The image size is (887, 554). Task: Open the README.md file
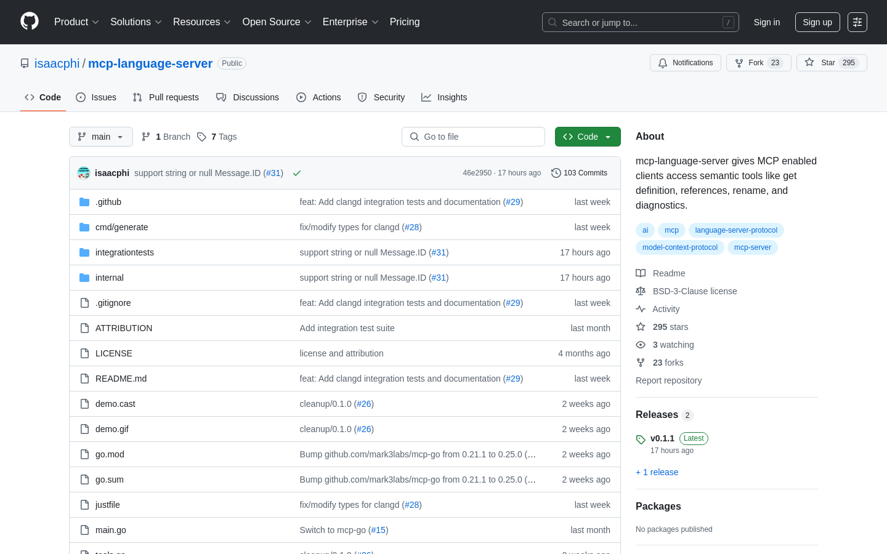[x=121, y=379]
